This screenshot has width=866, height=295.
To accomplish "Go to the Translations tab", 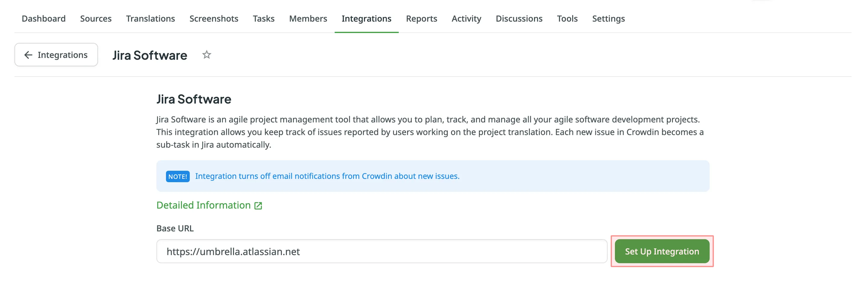I will pyautogui.click(x=150, y=19).
